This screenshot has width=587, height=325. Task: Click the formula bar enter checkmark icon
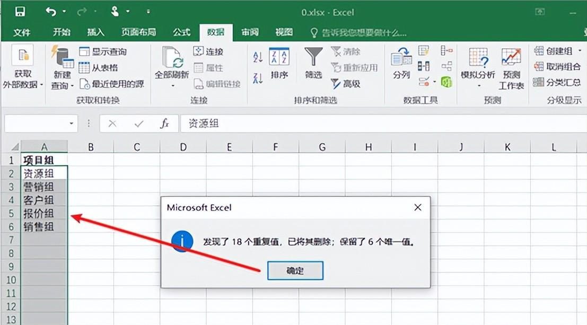(x=139, y=124)
